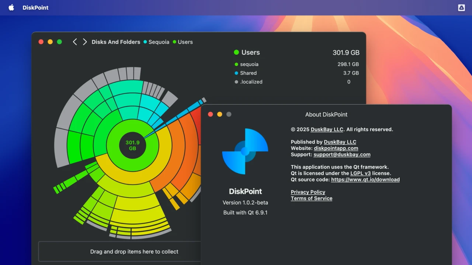Select Disks And Folders breadcrumb
The image size is (472, 265).
pyautogui.click(x=116, y=42)
